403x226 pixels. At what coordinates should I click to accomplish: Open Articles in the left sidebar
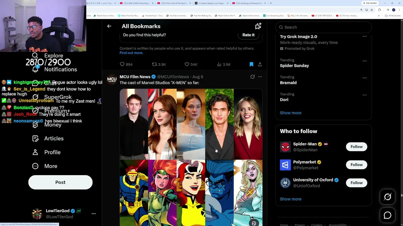point(48,138)
